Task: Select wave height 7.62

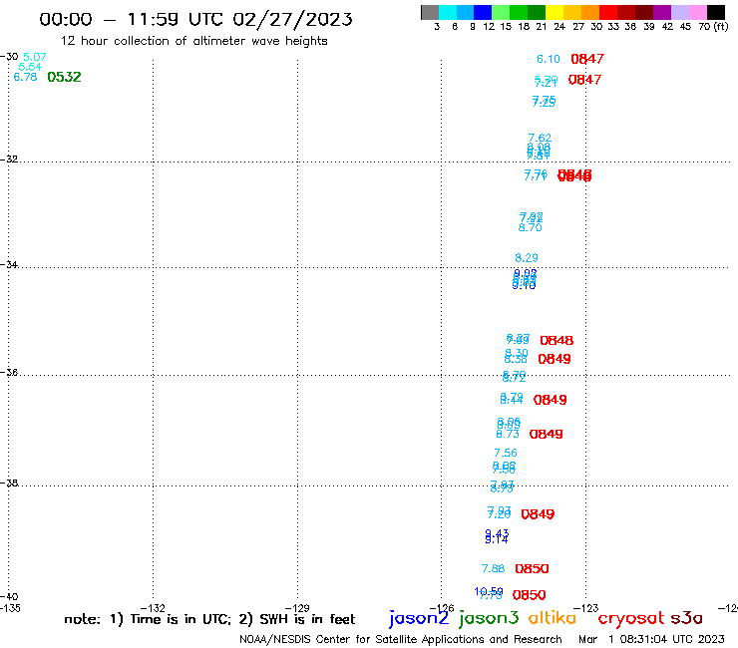Action: [x=540, y=138]
